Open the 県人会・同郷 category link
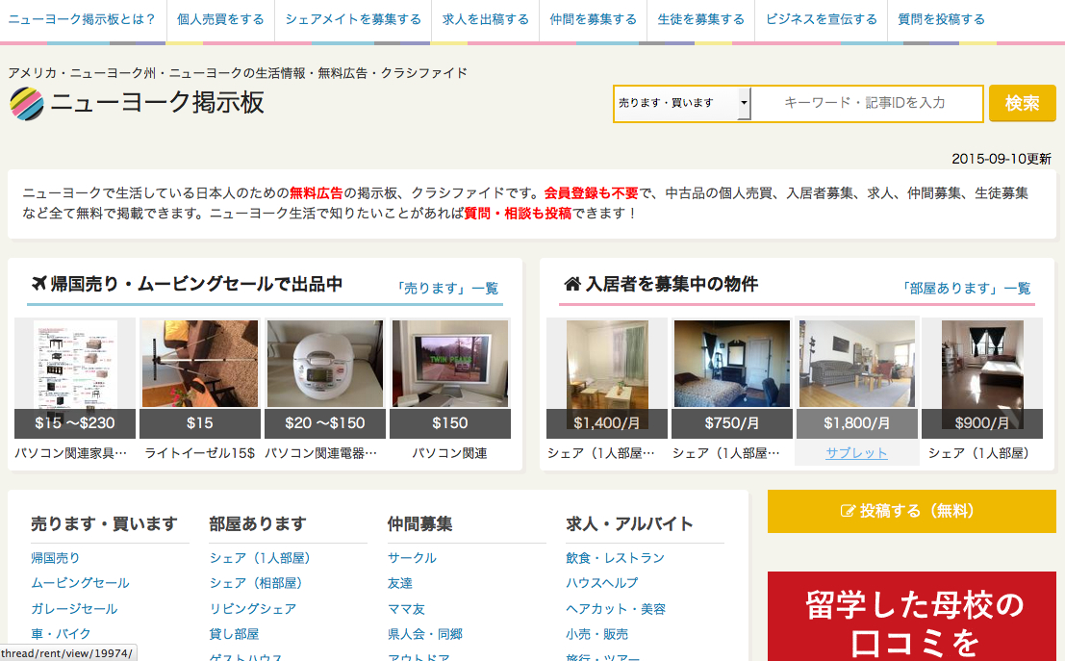Viewport: 1065px width, 661px height. 425,634
